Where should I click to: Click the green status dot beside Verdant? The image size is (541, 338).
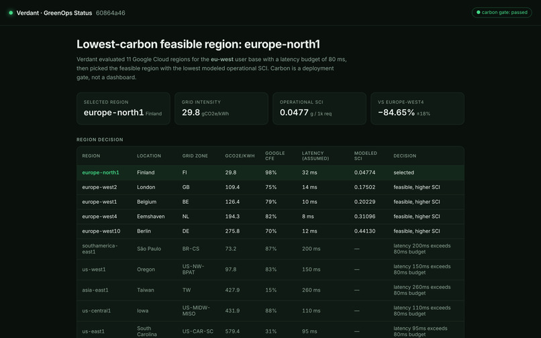pyautogui.click(x=11, y=13)
